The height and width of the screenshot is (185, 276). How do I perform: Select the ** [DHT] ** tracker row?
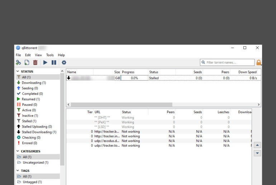pos(159,117)
